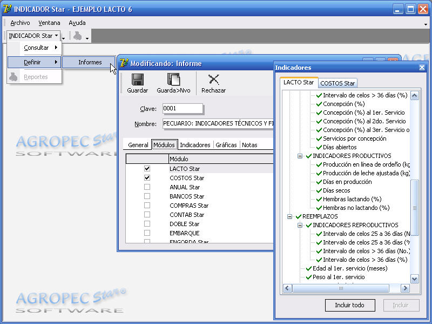The width and height of the screenshot is (432, 324).
Task: Click scroll right arrow in Indicadores tree
Action: (405, 288)
